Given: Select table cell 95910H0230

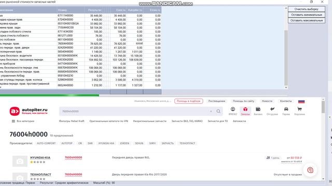Looking at the screenshot, I should (x=71, y=76).
